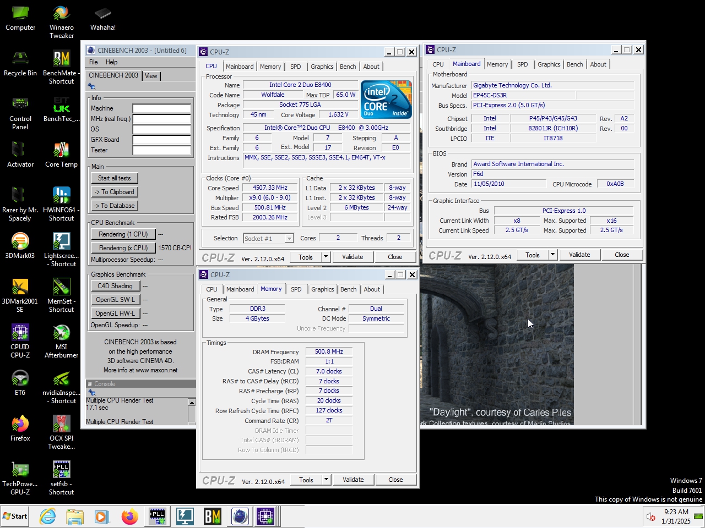This screenshot has width=705, height=528.
Task: Click Start all tests in CINEBENCH
Action: coord(115,178)
